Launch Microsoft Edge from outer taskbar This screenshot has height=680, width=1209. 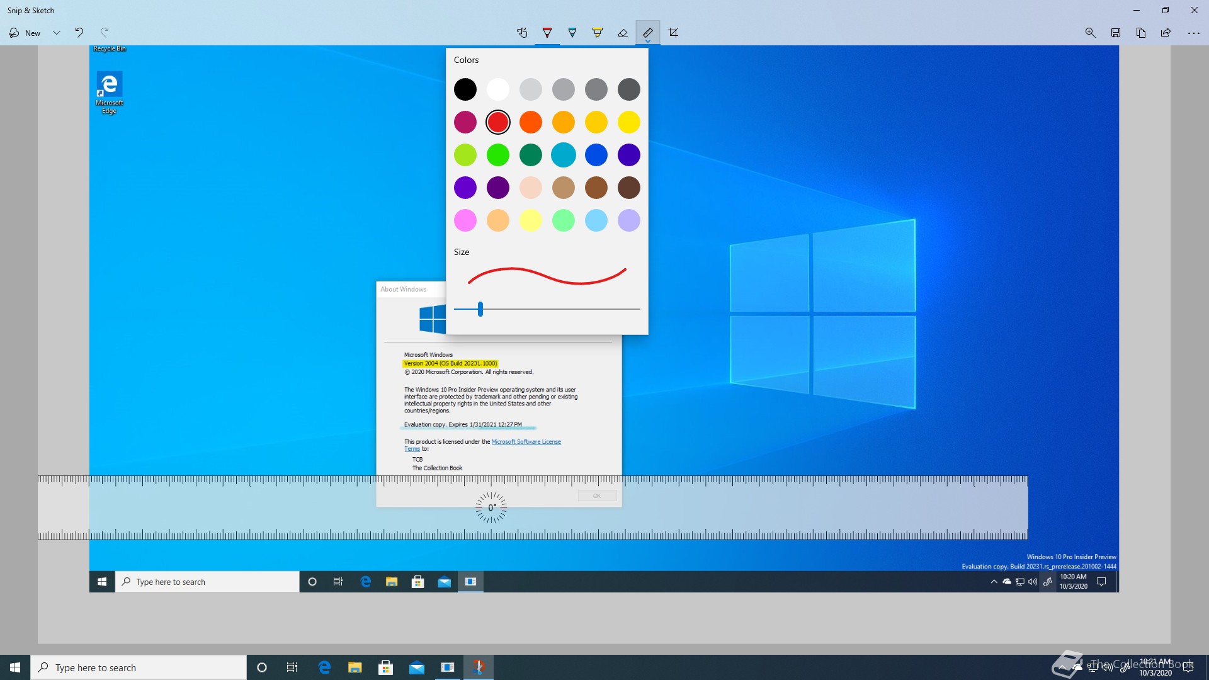pyautogui.click(x=324, y=667)
